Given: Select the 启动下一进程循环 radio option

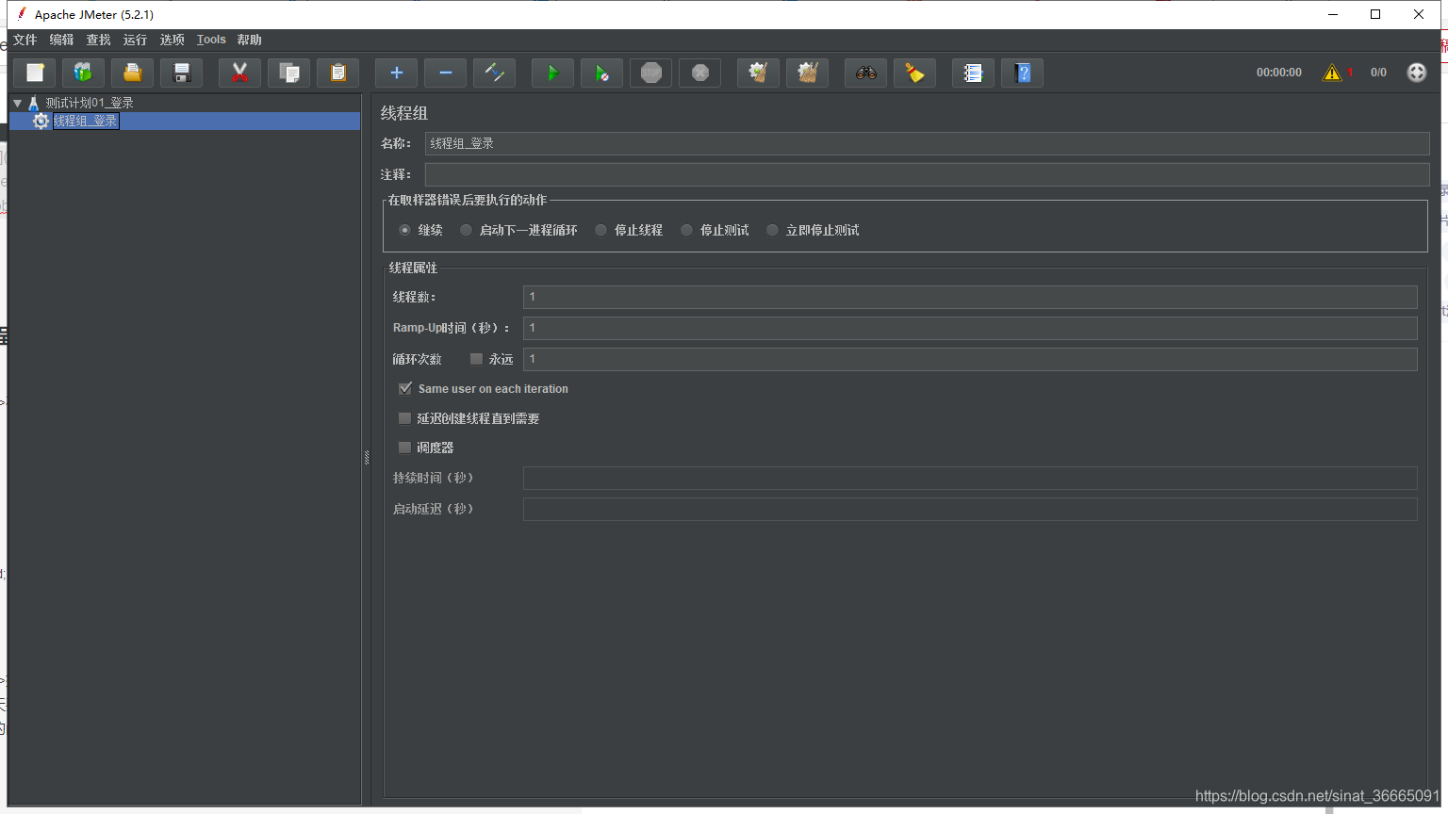Looking at the screenshot, I should [x=466, y=230].
